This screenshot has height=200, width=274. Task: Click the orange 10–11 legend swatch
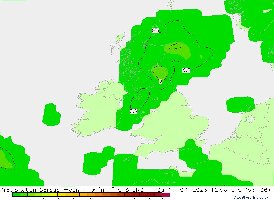click(x=91, y=195)
